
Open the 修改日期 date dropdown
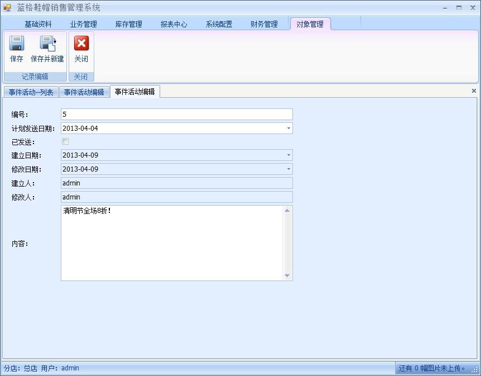point(288,169)
